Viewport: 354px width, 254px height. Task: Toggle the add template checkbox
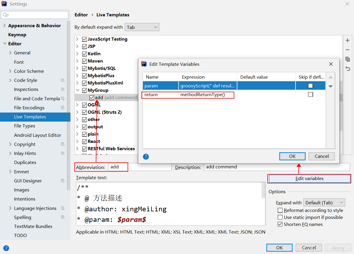click(x=92, y=98)
